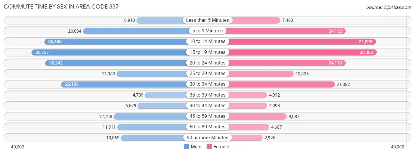
Task: Click the blue Male legend swatch
Action: click(x=186, y=147)
